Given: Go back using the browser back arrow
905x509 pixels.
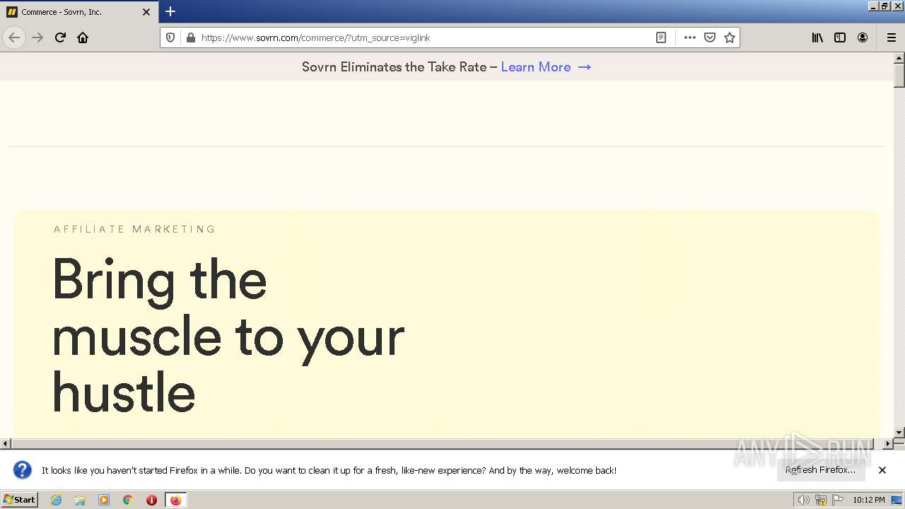Looking at the screenshot, I should click(14, 37).
